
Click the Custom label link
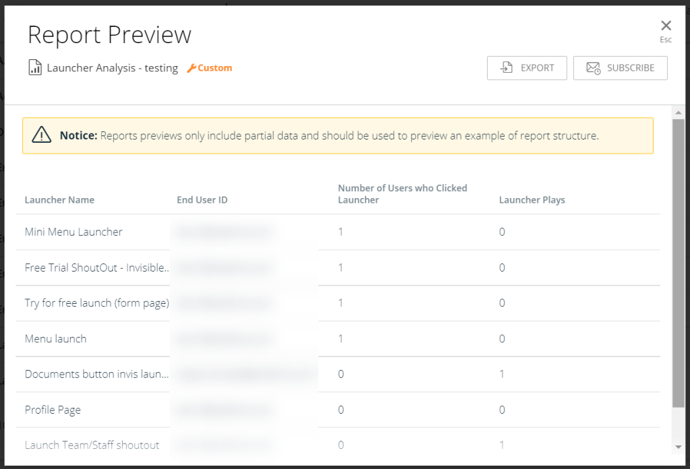[214, 68]
